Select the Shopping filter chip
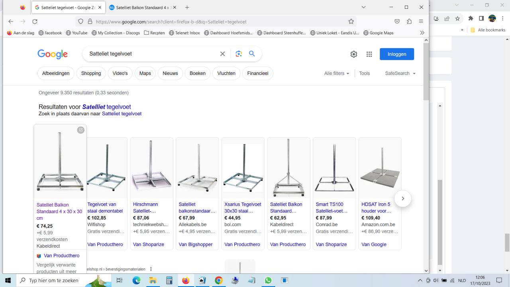Screen dimensions: 510x287 click(x=91, y=73)
